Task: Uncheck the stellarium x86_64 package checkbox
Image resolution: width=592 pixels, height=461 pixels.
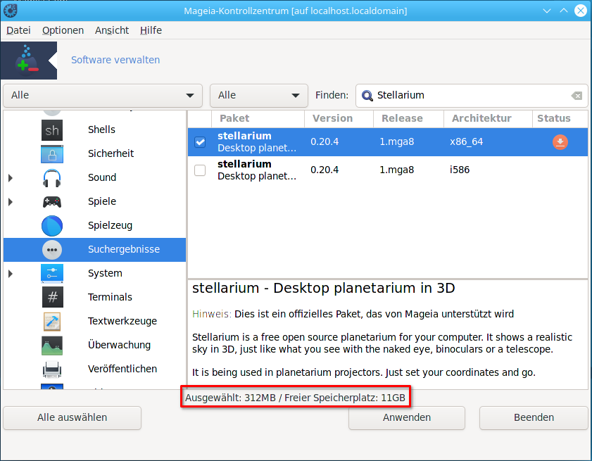Action: point(200,142)
